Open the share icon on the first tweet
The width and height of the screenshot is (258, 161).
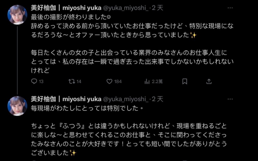tap(209, 81)
